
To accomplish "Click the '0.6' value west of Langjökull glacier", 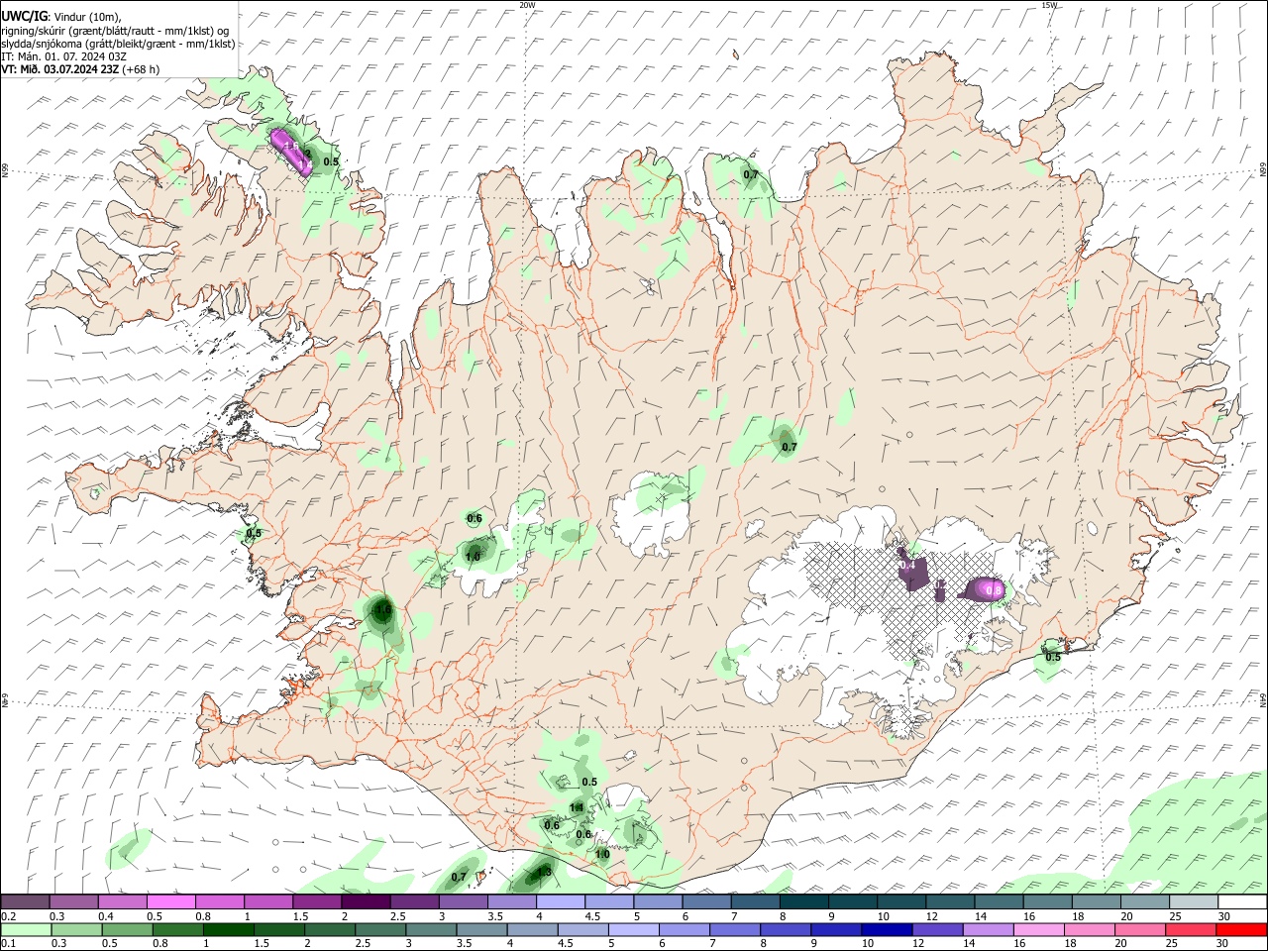I will (475, 519).
